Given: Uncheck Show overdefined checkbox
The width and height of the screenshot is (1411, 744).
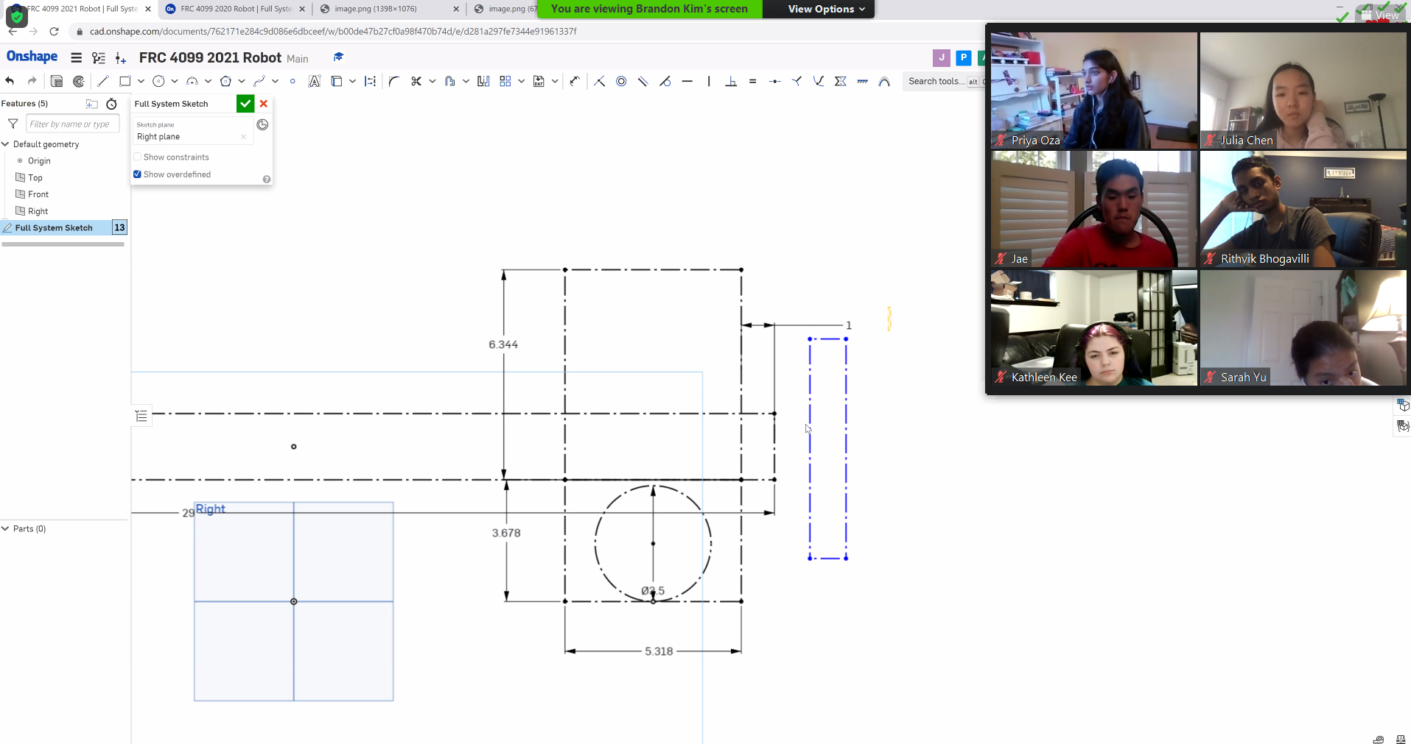Looking at the screenshot, I should tap(137, 174).
